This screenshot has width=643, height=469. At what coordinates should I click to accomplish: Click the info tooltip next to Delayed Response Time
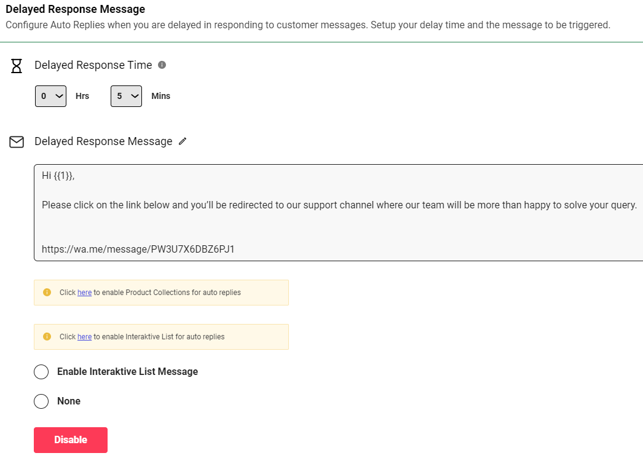[162, 65]
